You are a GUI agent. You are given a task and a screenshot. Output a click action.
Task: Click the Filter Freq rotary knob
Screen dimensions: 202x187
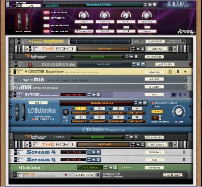pyautogui.click(x=105, y=15)
